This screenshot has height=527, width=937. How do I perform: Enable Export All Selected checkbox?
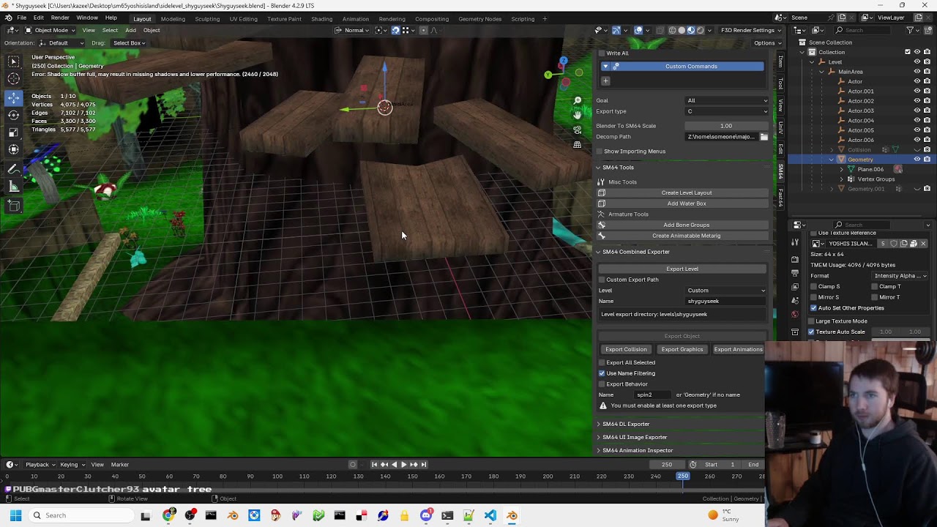[x=602, y=363]
